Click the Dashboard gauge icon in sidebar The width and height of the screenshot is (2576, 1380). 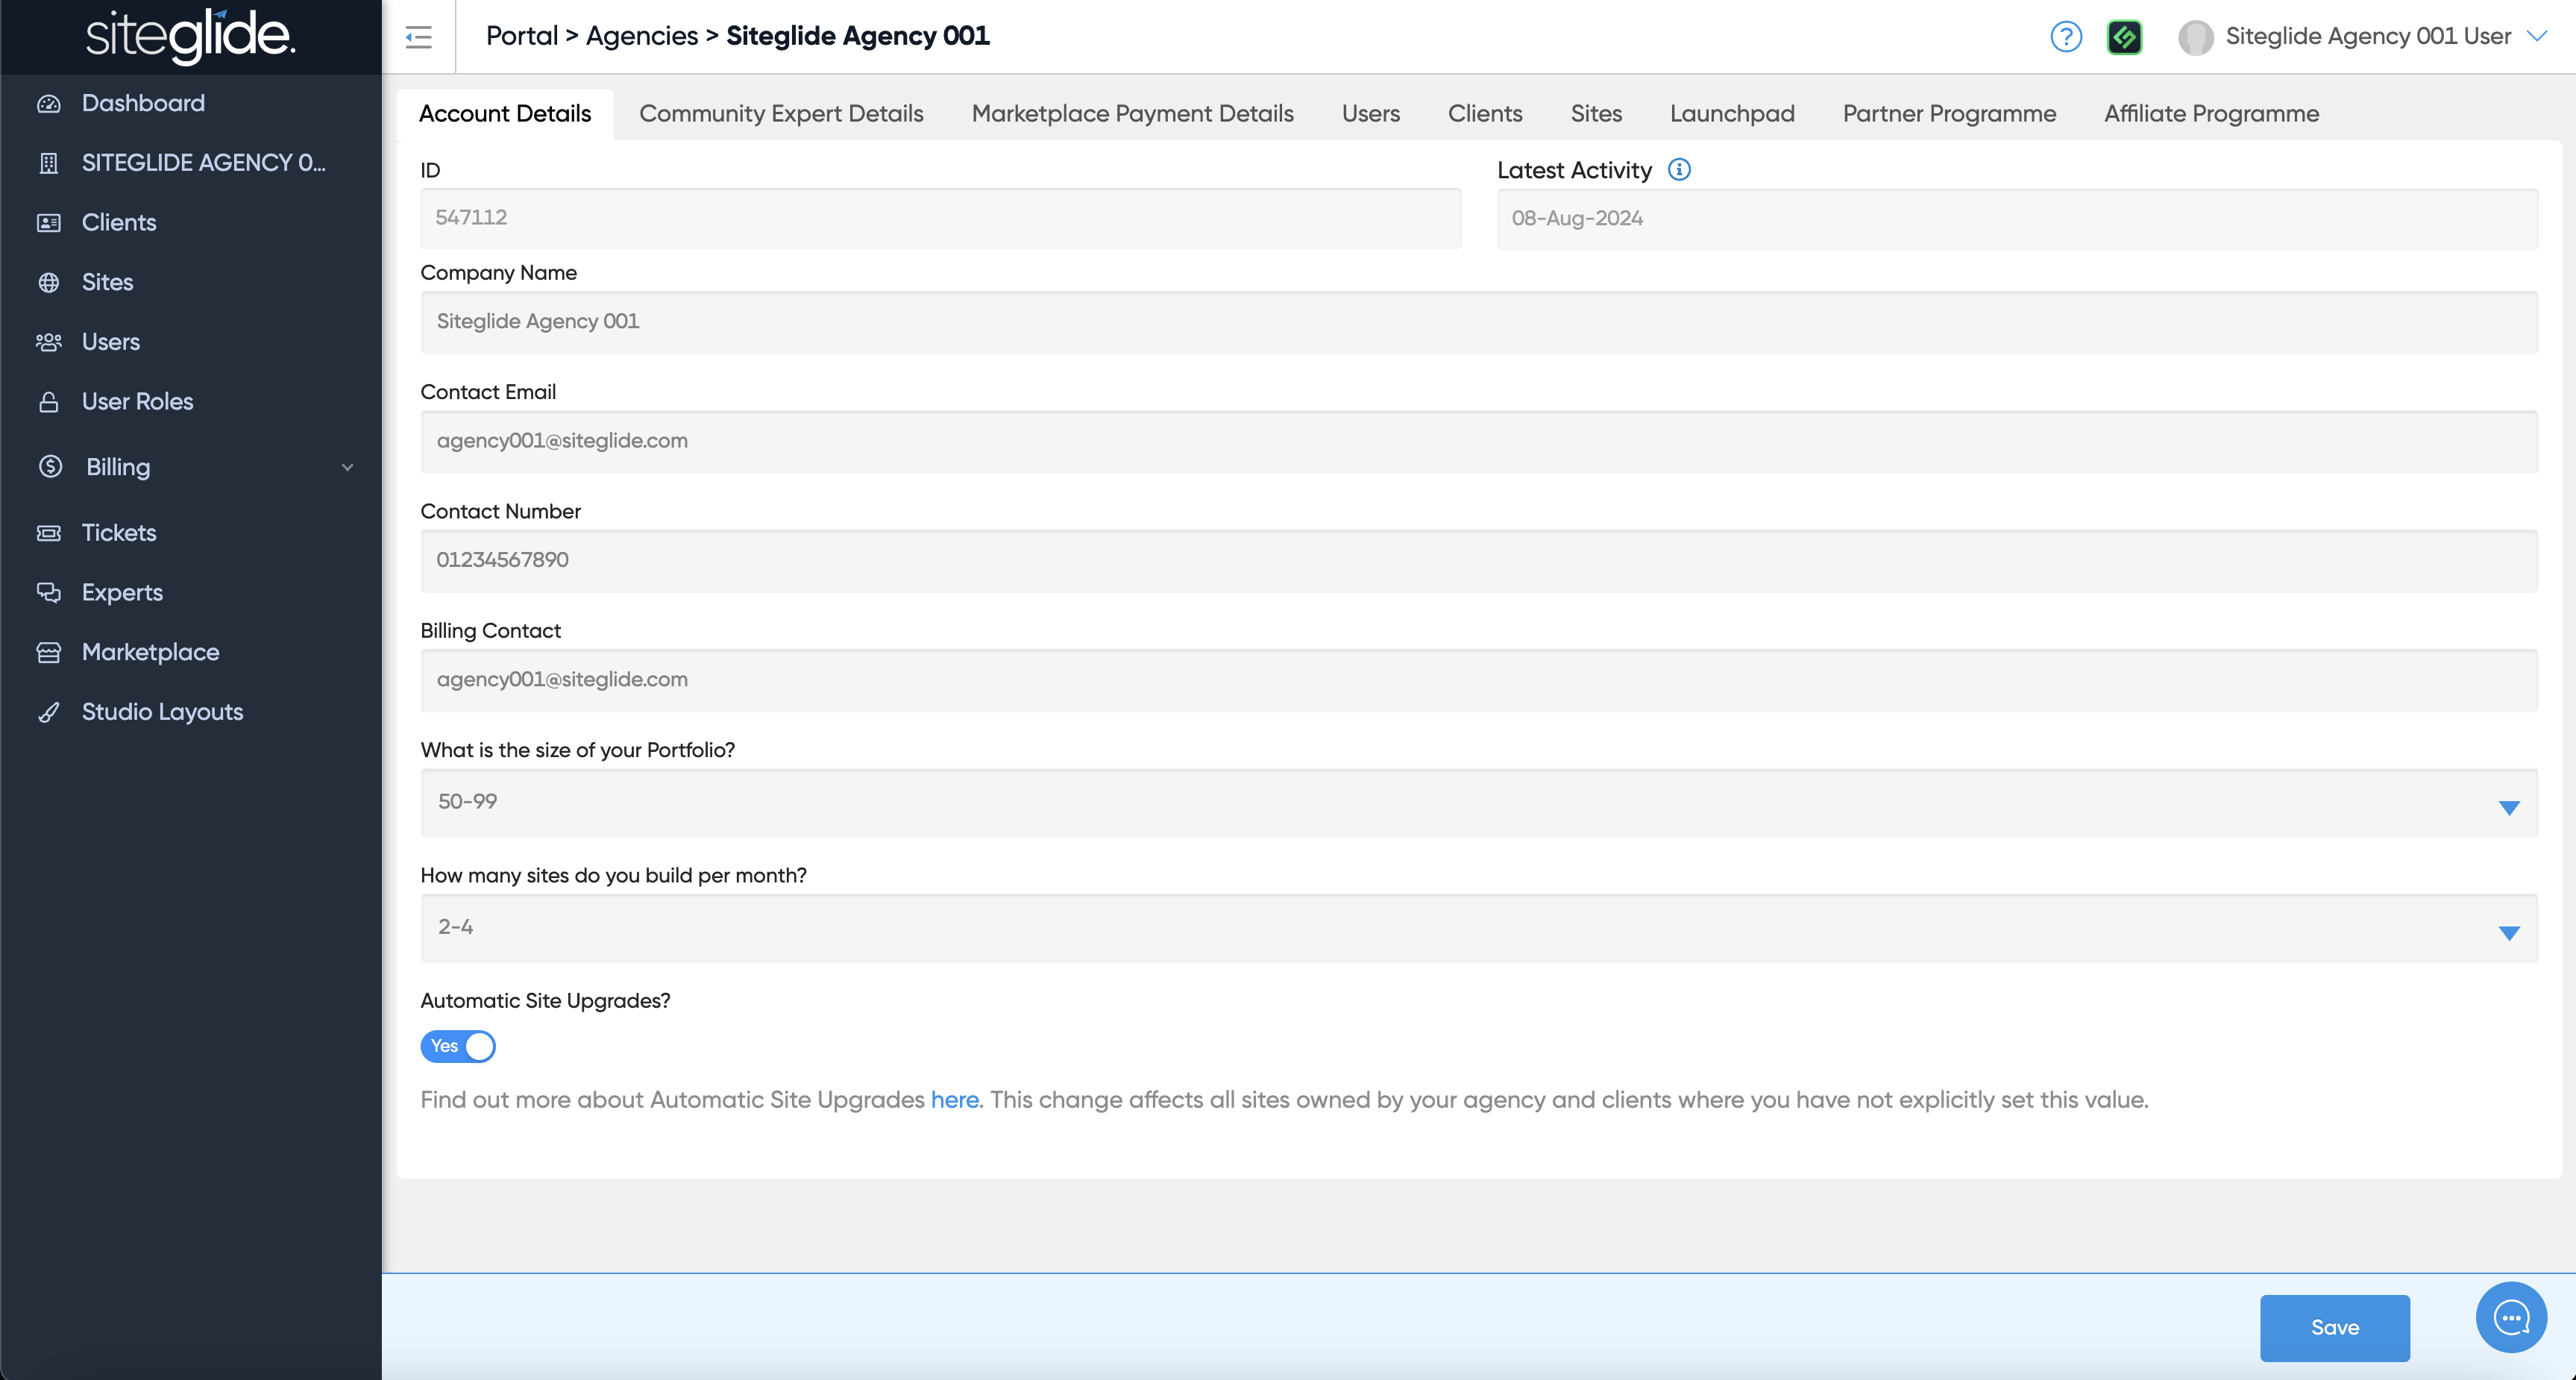point(48,104)
